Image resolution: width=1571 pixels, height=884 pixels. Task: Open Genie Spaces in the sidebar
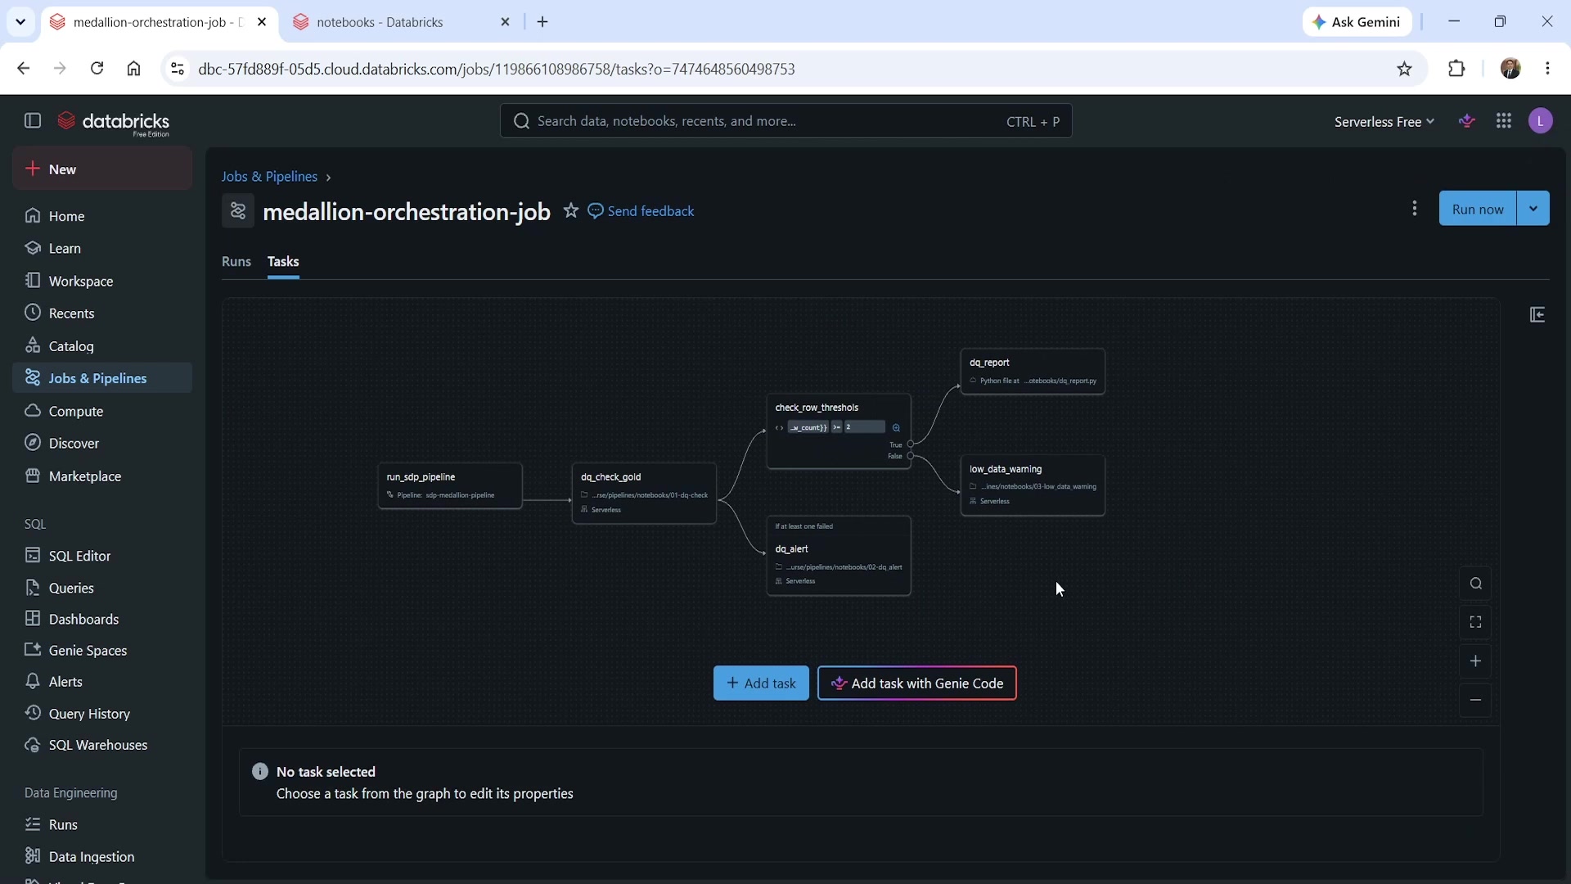point(102,651)
